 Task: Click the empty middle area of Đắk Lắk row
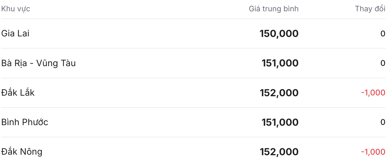[x=146, y=93]
